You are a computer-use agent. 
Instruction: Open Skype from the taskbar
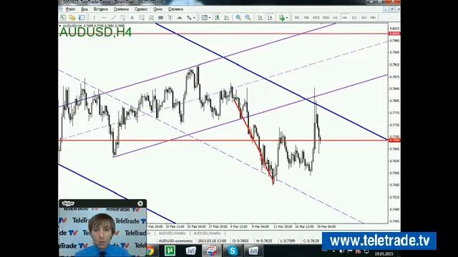point(233,251)
